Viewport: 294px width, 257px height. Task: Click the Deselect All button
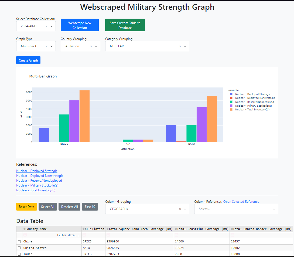69,207
